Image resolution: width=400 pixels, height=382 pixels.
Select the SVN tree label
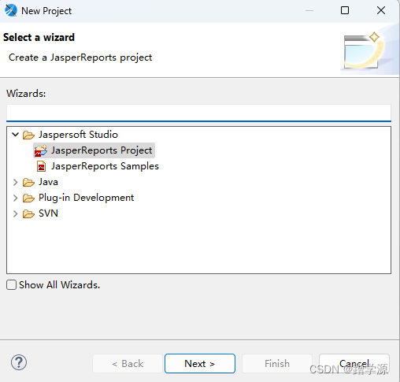[x=48, y=213]
